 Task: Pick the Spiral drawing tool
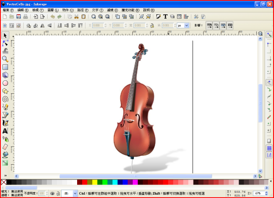[x=5, y=99]
